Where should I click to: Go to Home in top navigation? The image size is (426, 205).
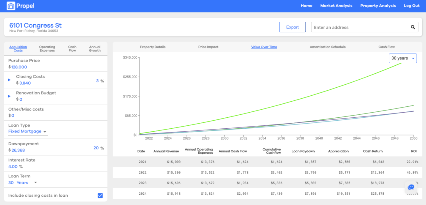click(307, 6)
